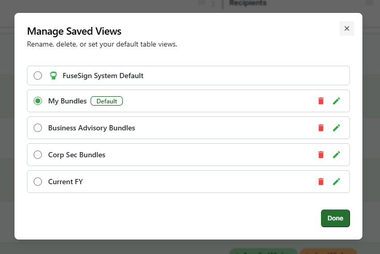The image size is (380, 254).
Task: Set Business Advisory Bundles as default
Action: click(x=38, y=128)
